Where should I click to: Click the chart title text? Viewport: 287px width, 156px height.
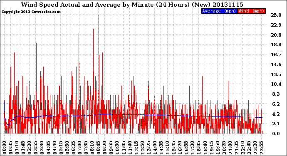pyautogui.click(x=132, y=5)
